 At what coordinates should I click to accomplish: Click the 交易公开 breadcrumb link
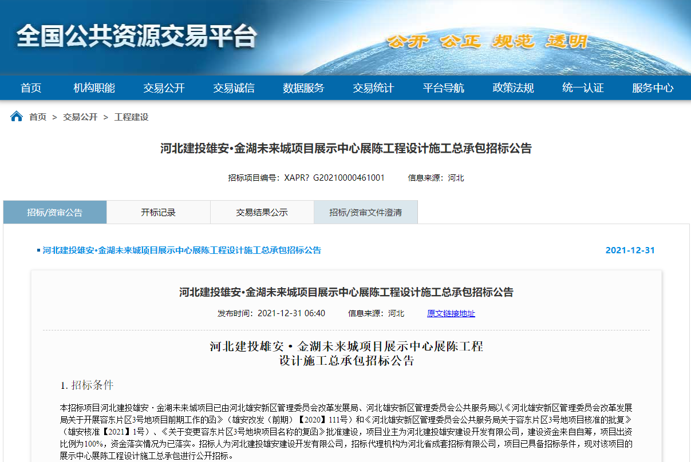pos(80,117)
